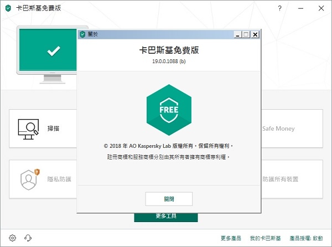Click the 卡巴斯基免費版 heading in About dialog
The width and height of the screenshot is (332, 247).
coord(169,50)
